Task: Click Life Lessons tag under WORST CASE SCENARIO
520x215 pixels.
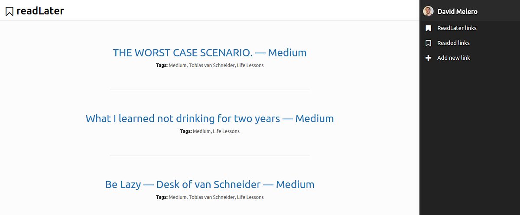Action: pyautogui.click(x=250, y=65)
